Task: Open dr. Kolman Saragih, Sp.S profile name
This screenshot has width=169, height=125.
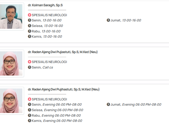Action: tap(45, 5)
